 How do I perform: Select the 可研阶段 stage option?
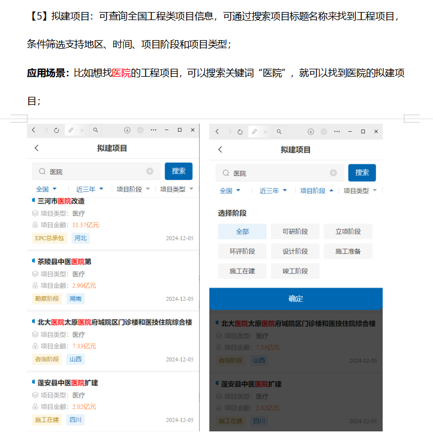tap(295, 231)
